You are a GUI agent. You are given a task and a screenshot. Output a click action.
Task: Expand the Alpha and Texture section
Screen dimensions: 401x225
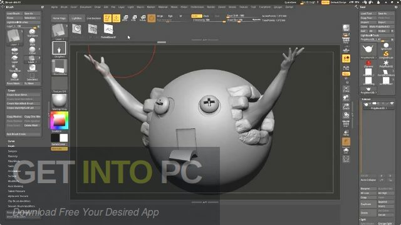click(18, 196)
